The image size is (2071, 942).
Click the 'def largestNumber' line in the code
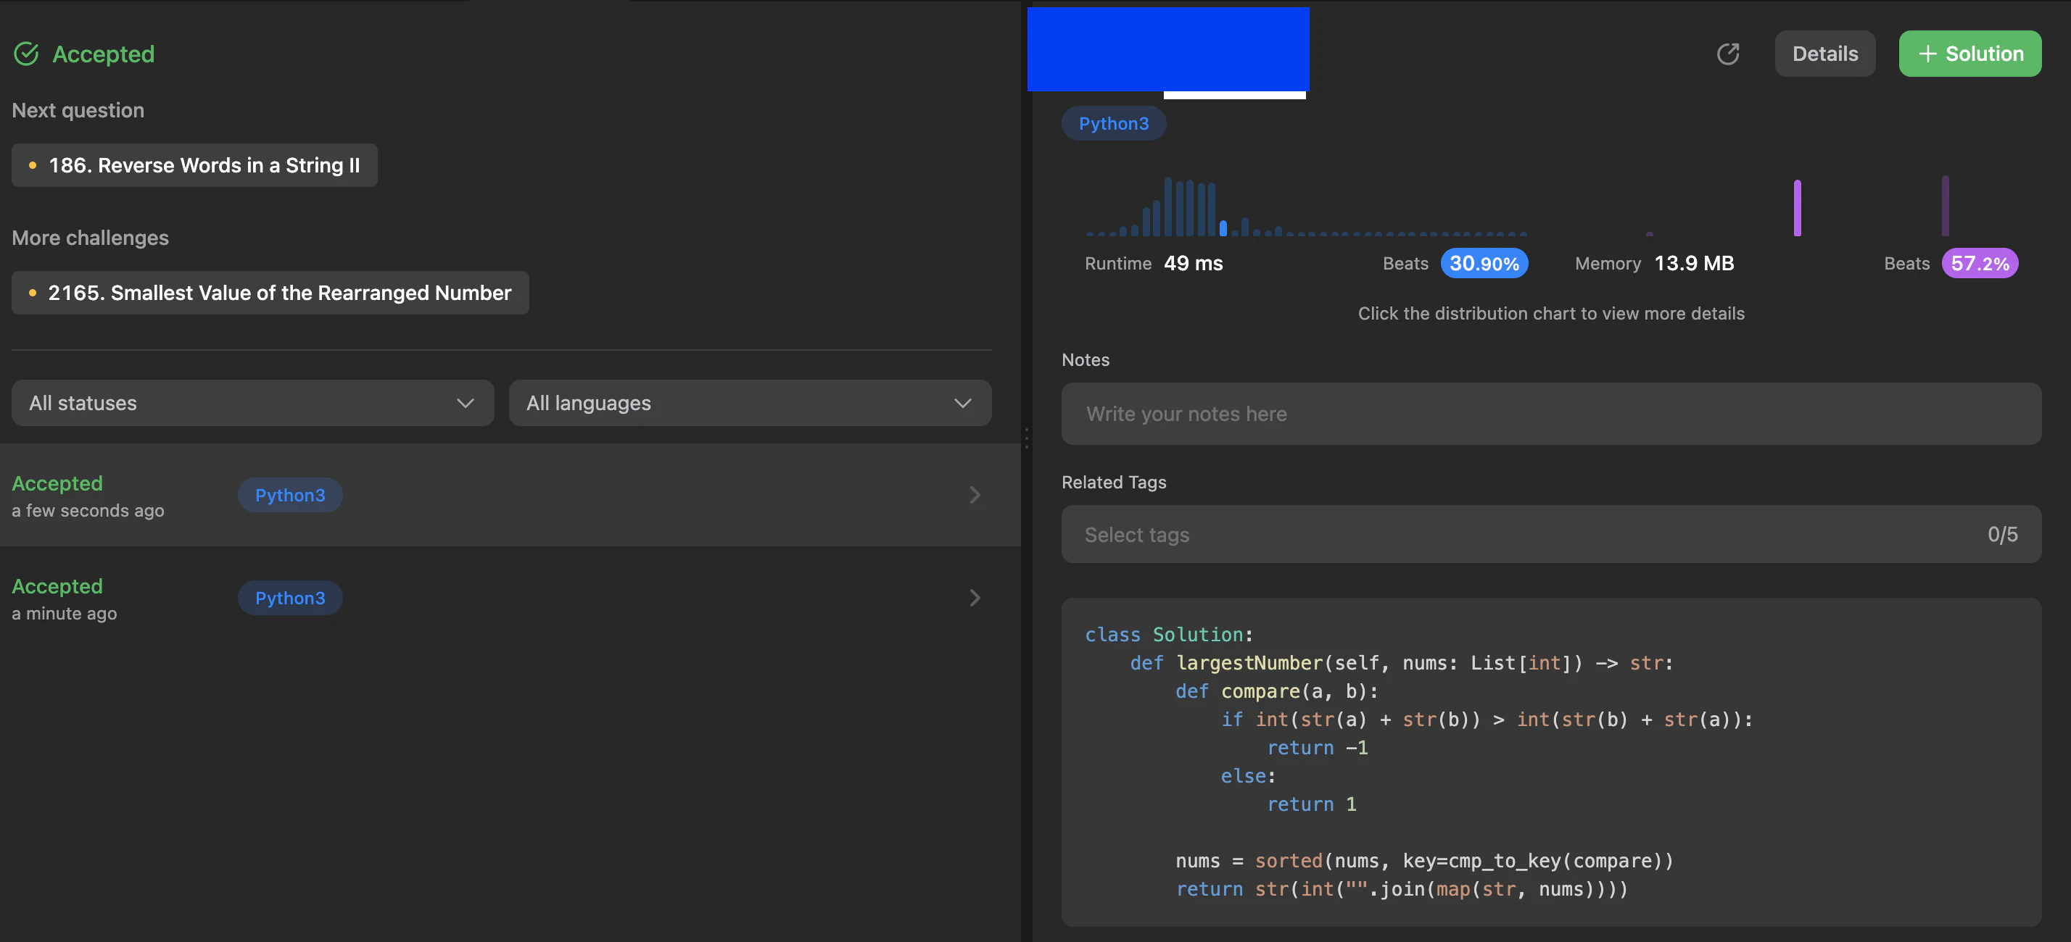1401,663
